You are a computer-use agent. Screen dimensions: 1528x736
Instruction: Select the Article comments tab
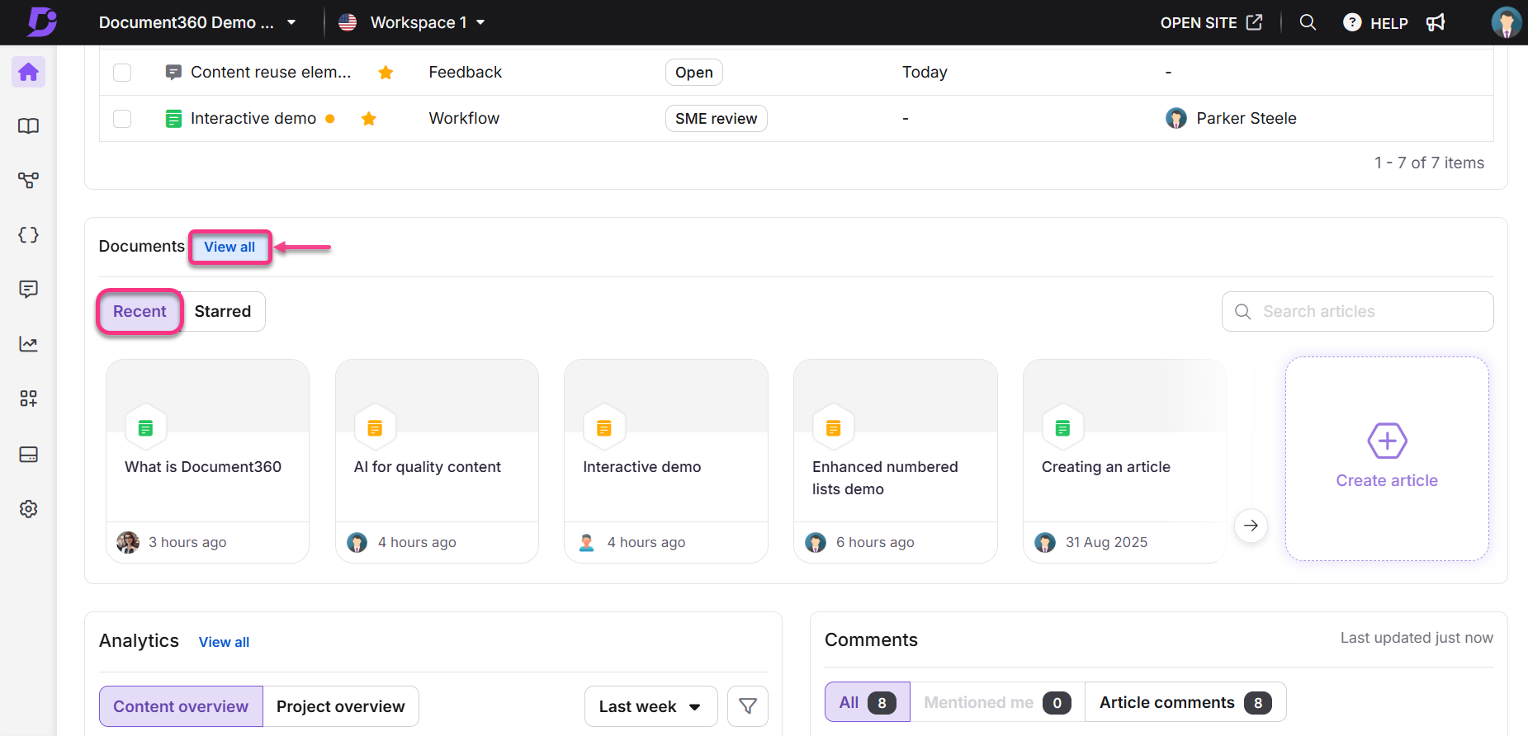(1185, 702)
